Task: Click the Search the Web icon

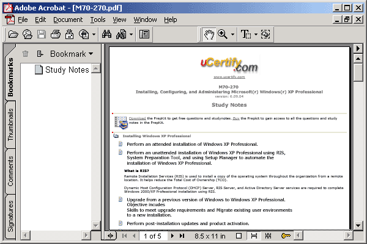Action: coord(84,35)
